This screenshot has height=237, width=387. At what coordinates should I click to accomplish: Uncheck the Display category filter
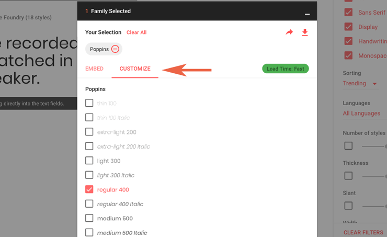tap(348, 27)
